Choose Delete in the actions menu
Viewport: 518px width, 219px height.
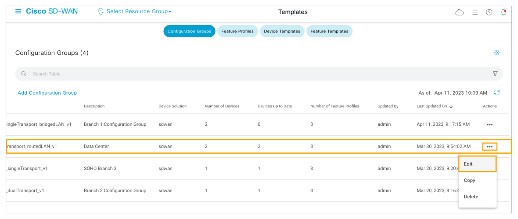pos(471,196)
